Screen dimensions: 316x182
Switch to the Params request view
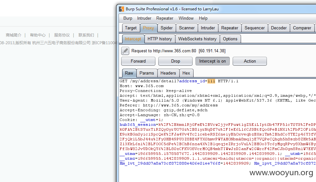147,73
